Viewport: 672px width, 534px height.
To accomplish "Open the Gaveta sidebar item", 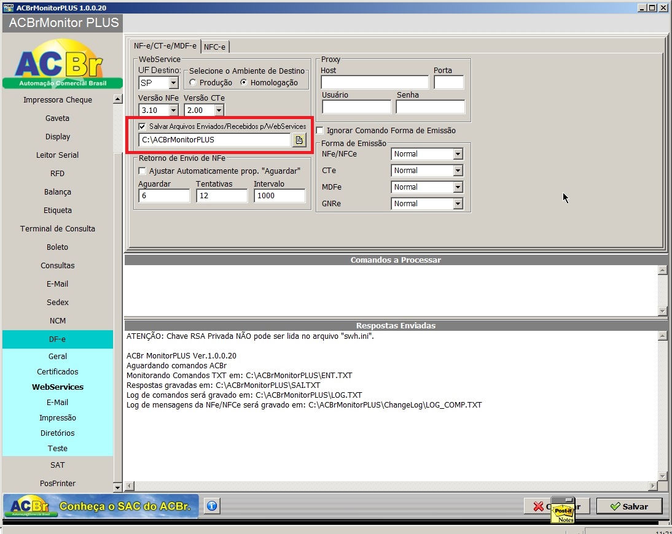I will (57, 118).
